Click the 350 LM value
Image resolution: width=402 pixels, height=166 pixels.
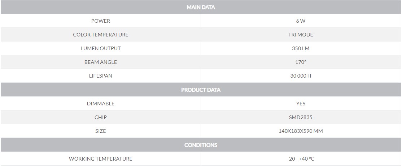coord(300,48)
